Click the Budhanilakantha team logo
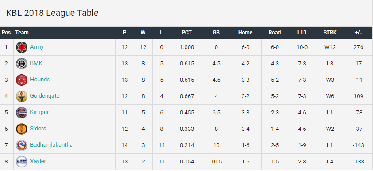This screenshot has height=171, width=373. 22,145
